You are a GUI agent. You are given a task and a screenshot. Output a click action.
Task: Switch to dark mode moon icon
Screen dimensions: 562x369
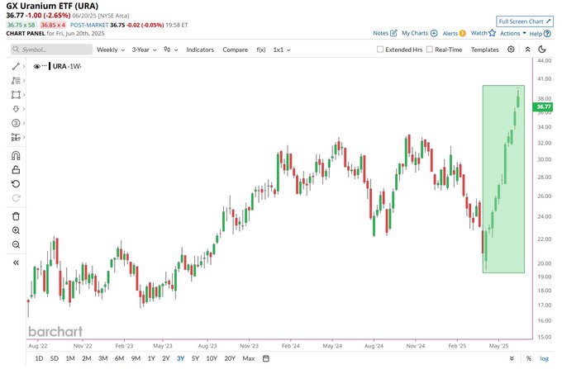pos(542,50)
